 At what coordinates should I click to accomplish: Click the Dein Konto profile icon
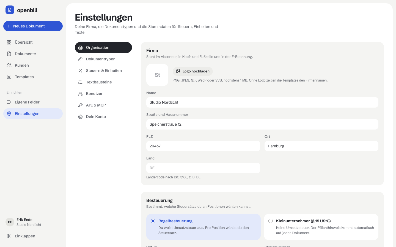click(80, 117)
